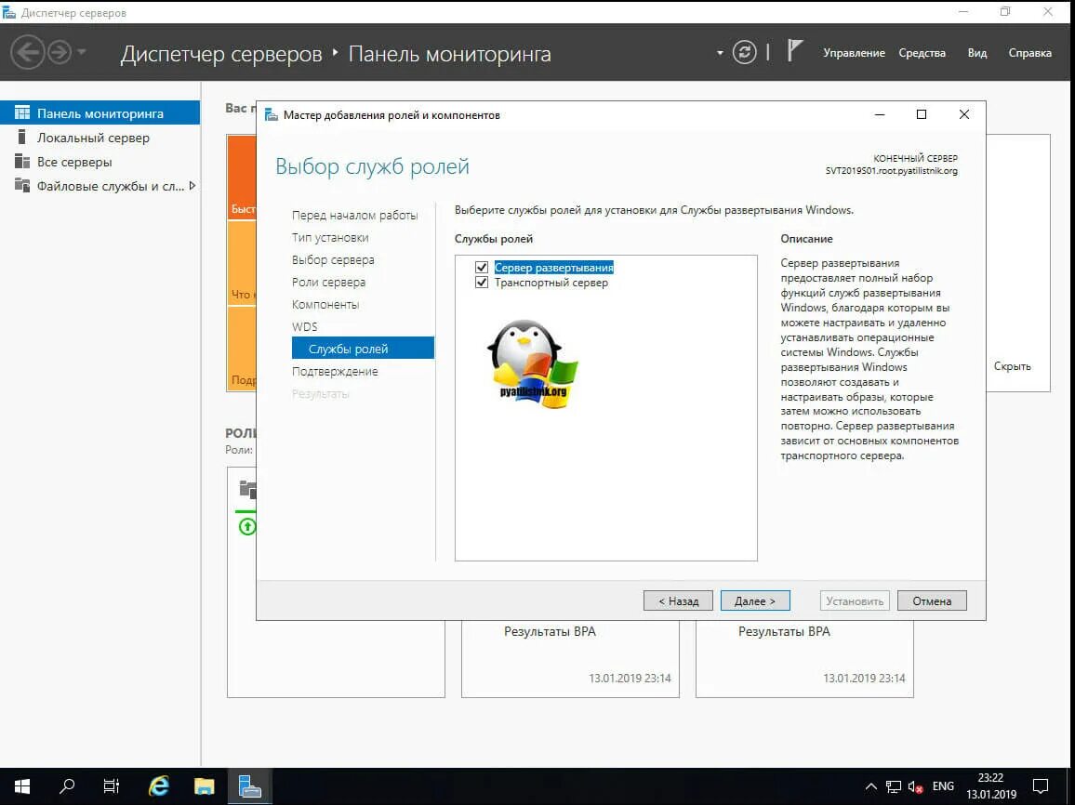Uncheck the Сервер развертывания checkbox

482,266
